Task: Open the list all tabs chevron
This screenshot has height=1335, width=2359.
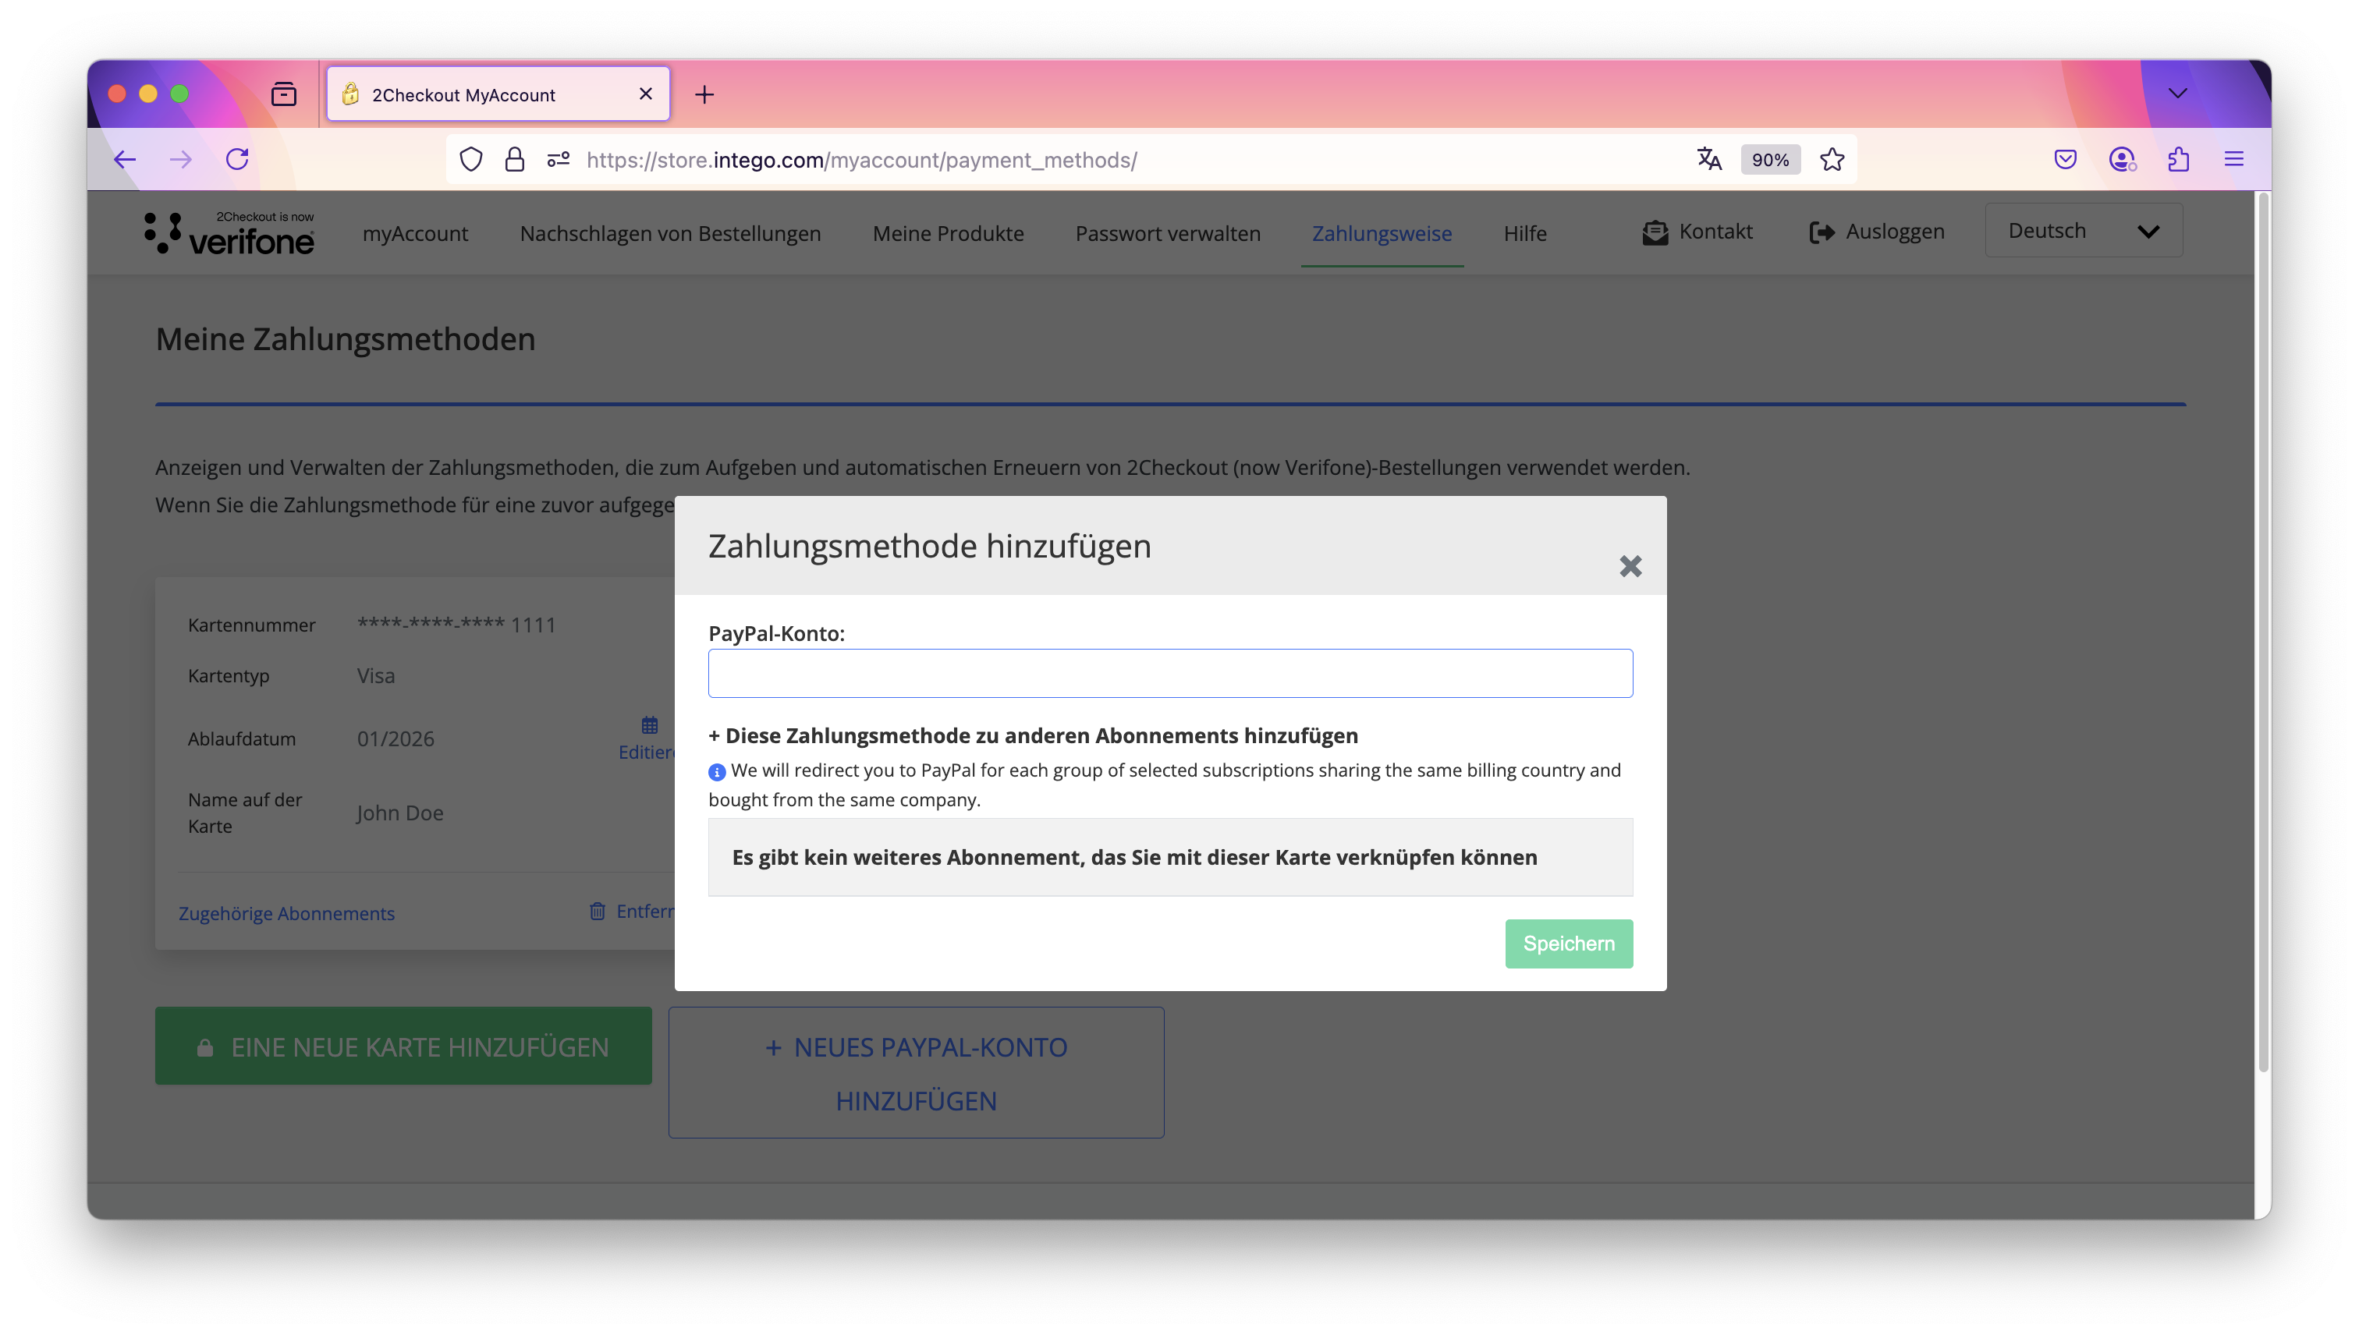Action: click(x=2177, y=94)
